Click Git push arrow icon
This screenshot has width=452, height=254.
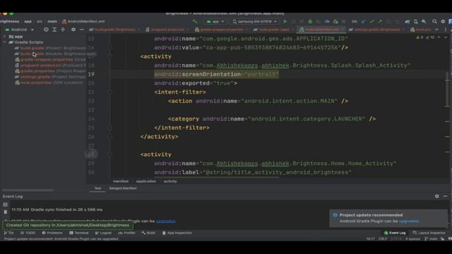(x=380, y=21)
